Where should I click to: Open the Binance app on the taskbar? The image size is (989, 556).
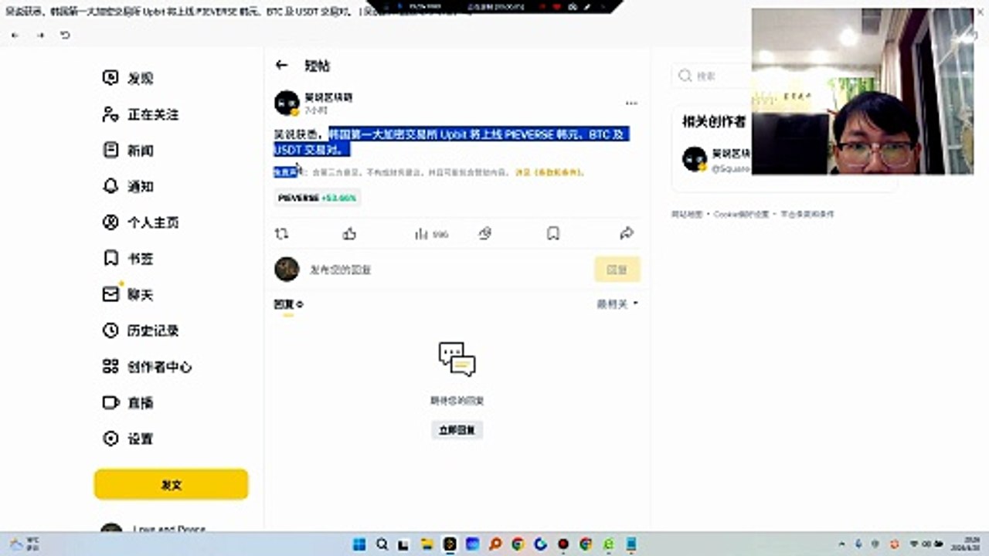click(450, 544)
